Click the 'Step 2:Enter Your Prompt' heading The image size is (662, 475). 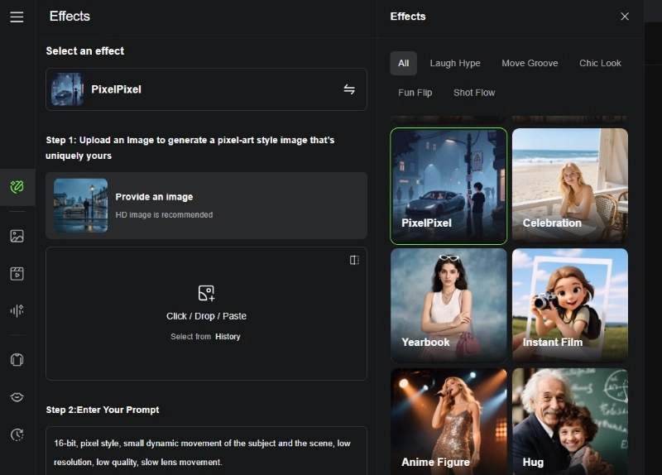[x=103, y=410]
